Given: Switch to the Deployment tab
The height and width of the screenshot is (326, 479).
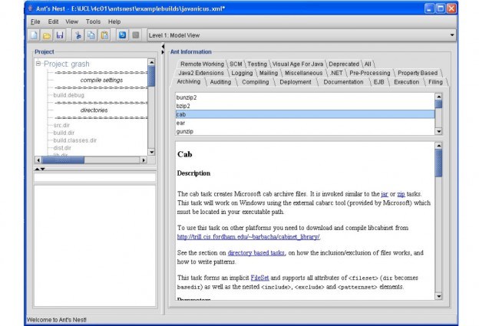Looking at the screenshot, I should 295,81.
